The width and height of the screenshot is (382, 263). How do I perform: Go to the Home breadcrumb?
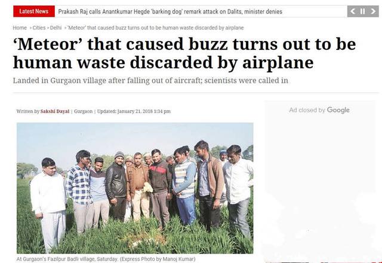point(20,28)
